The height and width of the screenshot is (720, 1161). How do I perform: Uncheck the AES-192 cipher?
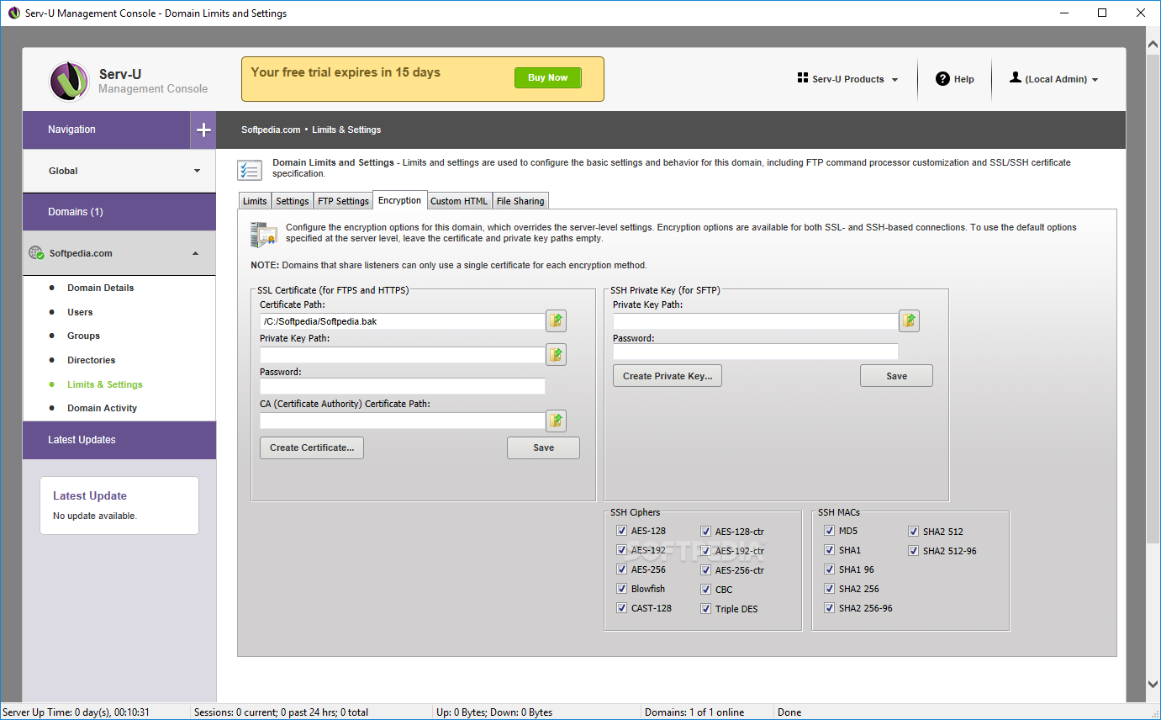621,550
